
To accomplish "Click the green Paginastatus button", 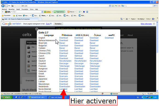I will [59, 12].
